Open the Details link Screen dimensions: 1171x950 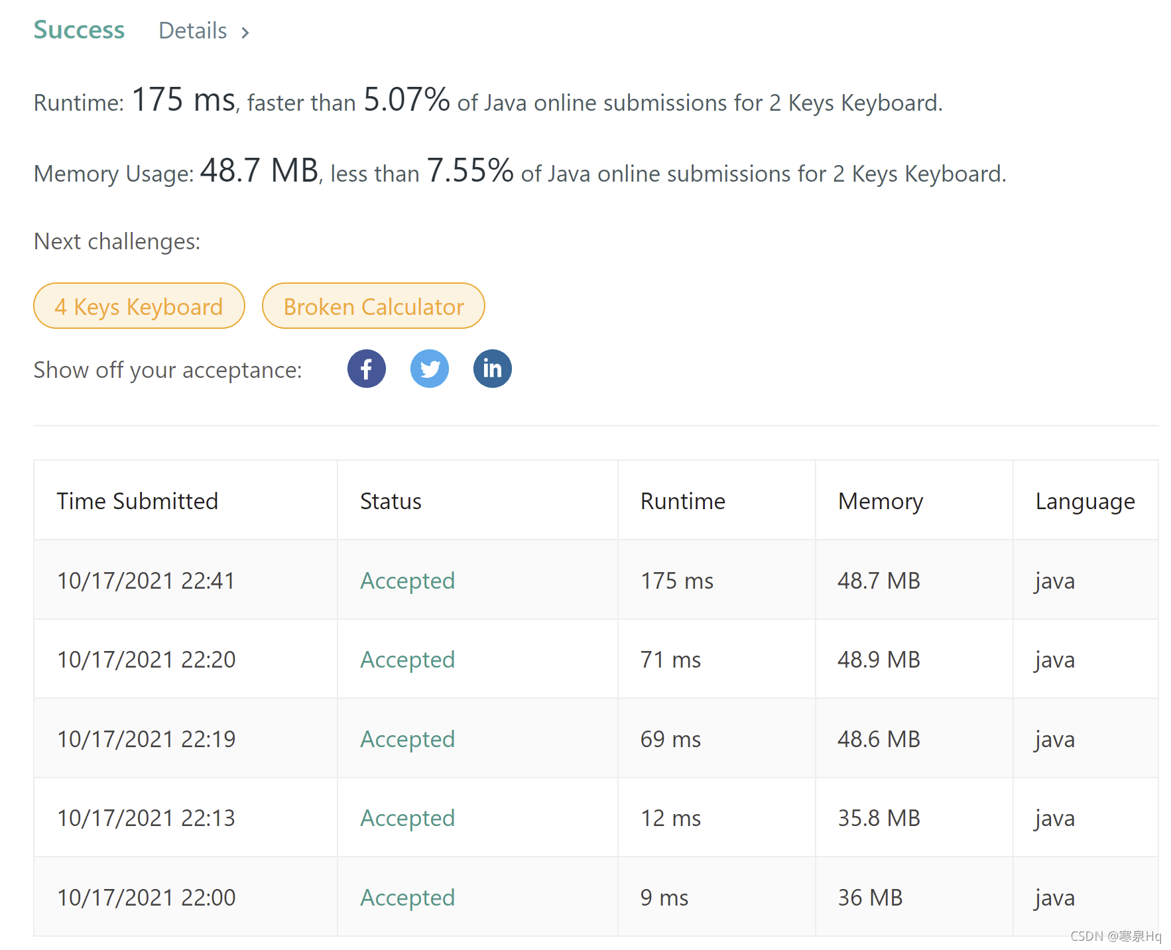tap(192, 31)
